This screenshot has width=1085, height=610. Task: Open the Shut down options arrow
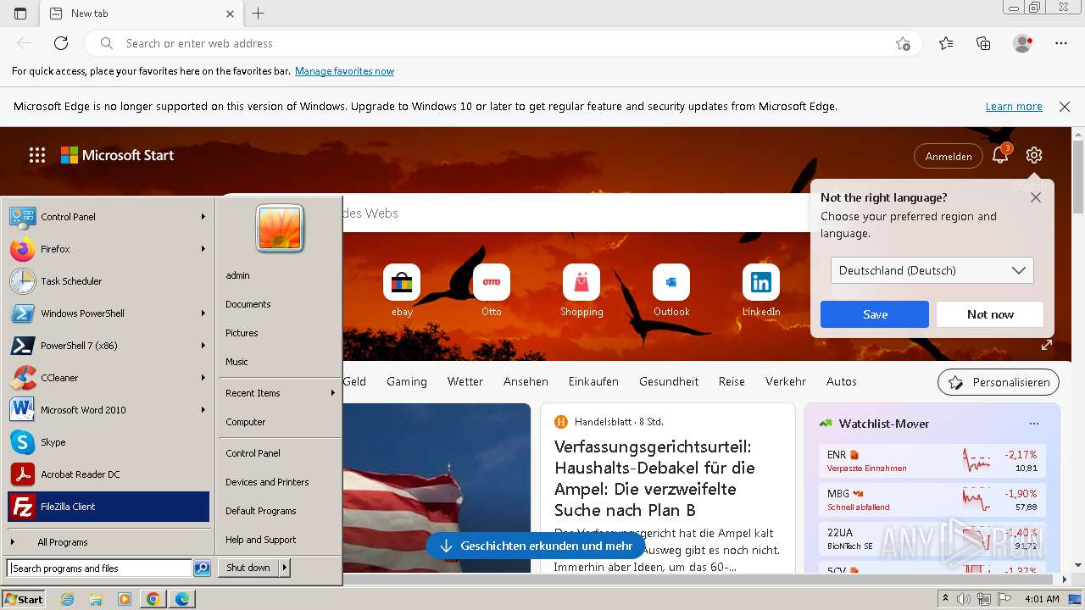[x=285, y=568]
